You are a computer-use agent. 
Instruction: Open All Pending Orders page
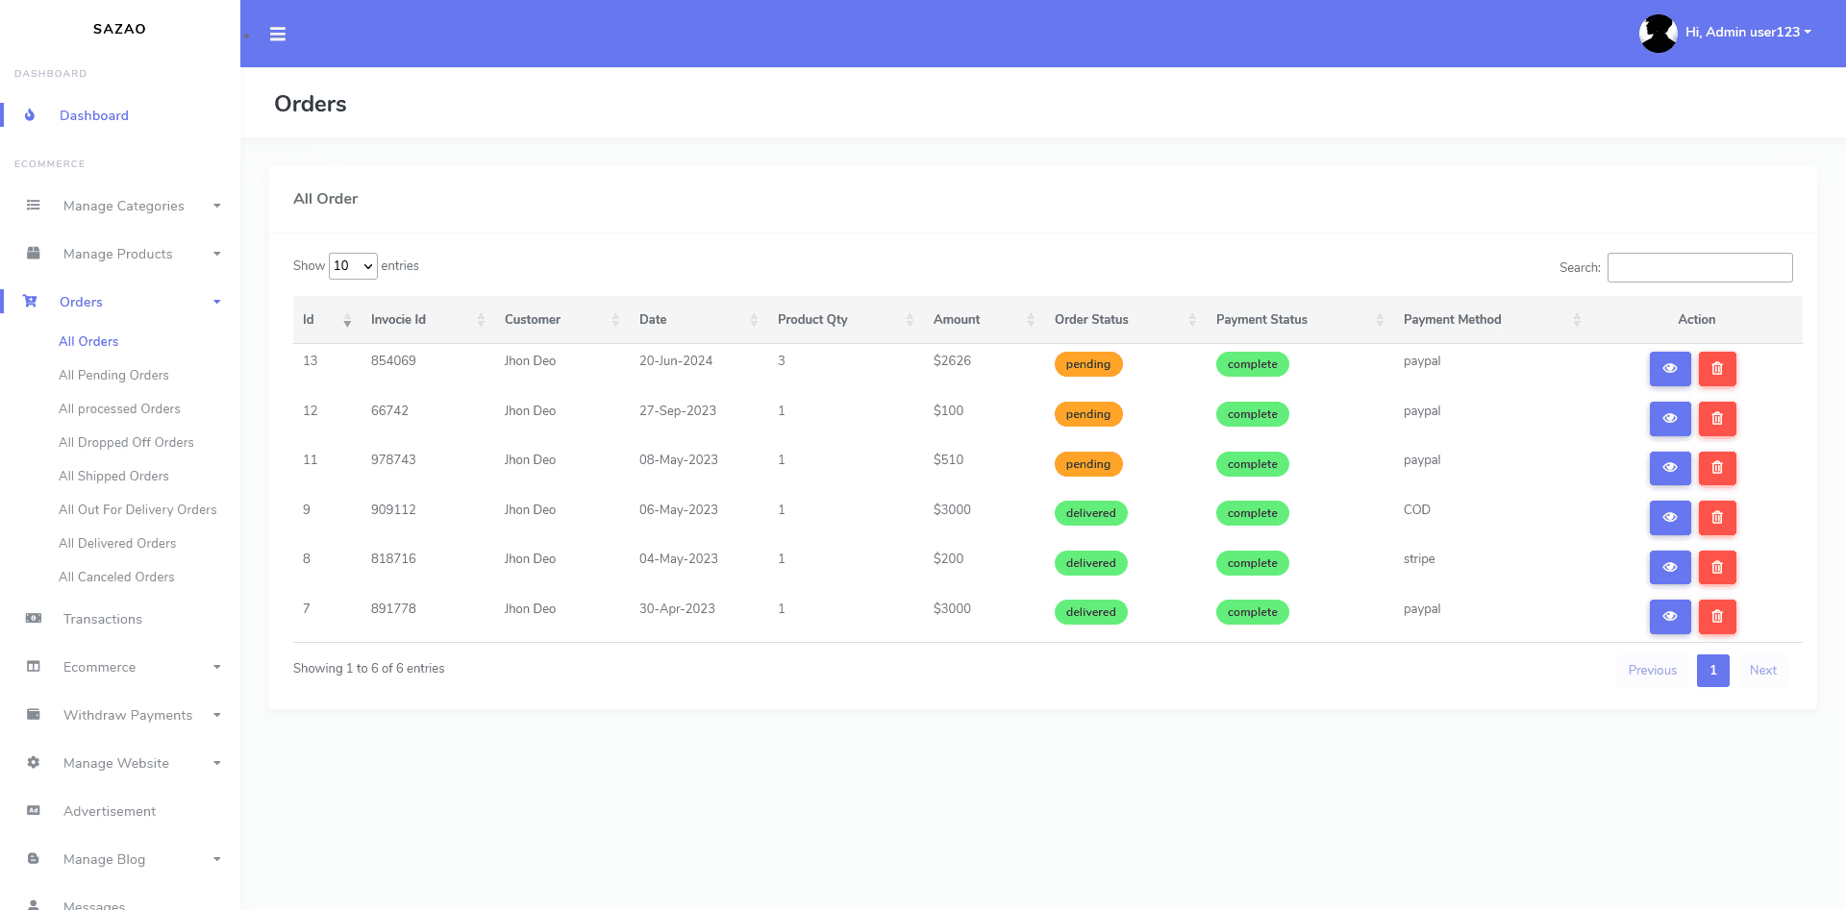click(113, 375)
